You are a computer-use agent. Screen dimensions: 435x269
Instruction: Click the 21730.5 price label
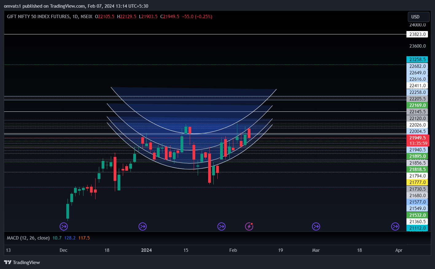(x=417, y=189)
